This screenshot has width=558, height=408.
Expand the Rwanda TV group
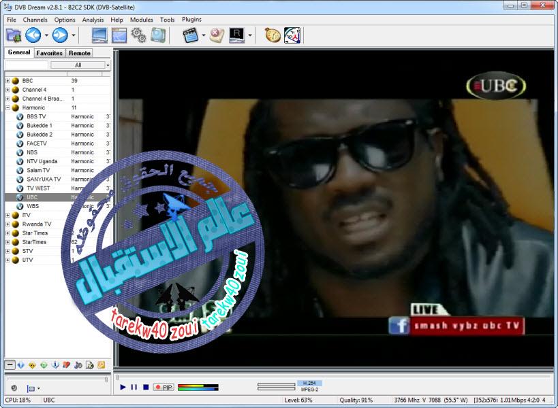tap(7, 224)
